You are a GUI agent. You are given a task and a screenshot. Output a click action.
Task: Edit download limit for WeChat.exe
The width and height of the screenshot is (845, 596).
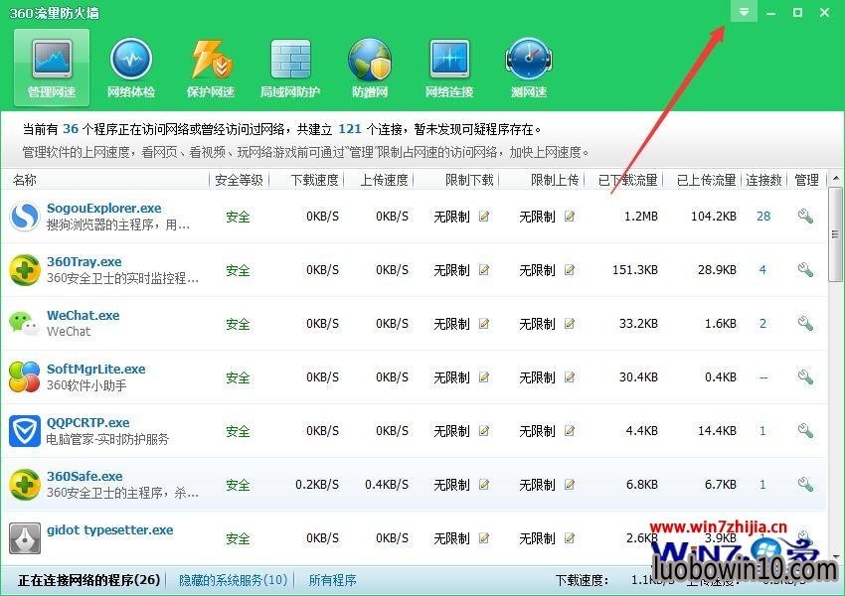click(484, 324)
